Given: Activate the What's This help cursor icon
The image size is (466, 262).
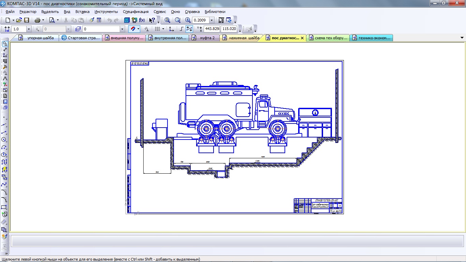Looking at the screenshot, I should tap(152, 20).
